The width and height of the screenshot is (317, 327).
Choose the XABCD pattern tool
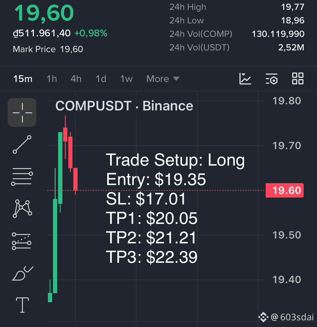pyautogui.click(x=22, y=209)
